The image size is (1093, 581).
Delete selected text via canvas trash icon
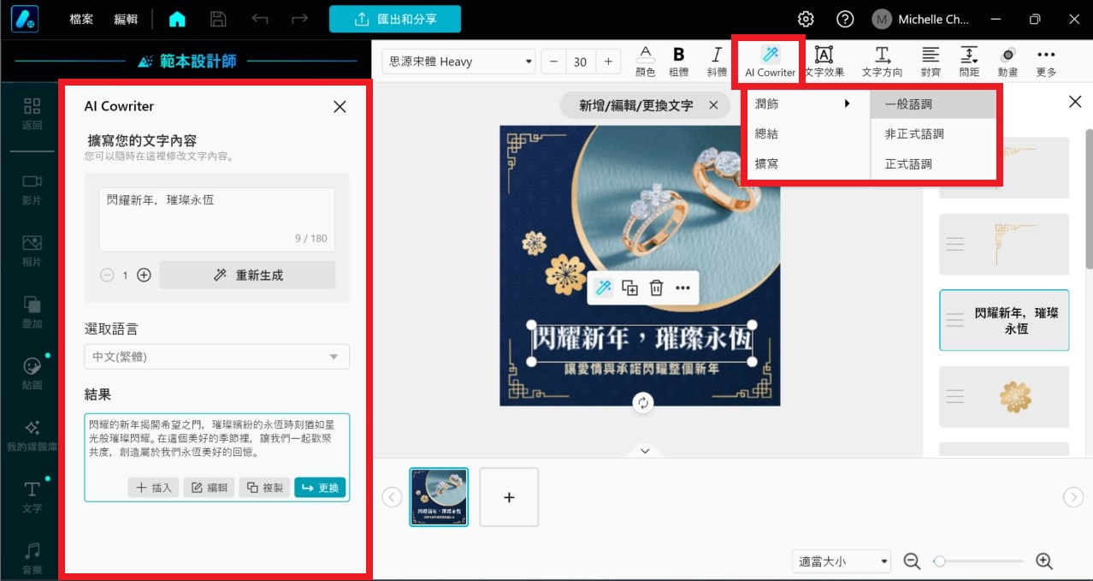coord(656,288)
